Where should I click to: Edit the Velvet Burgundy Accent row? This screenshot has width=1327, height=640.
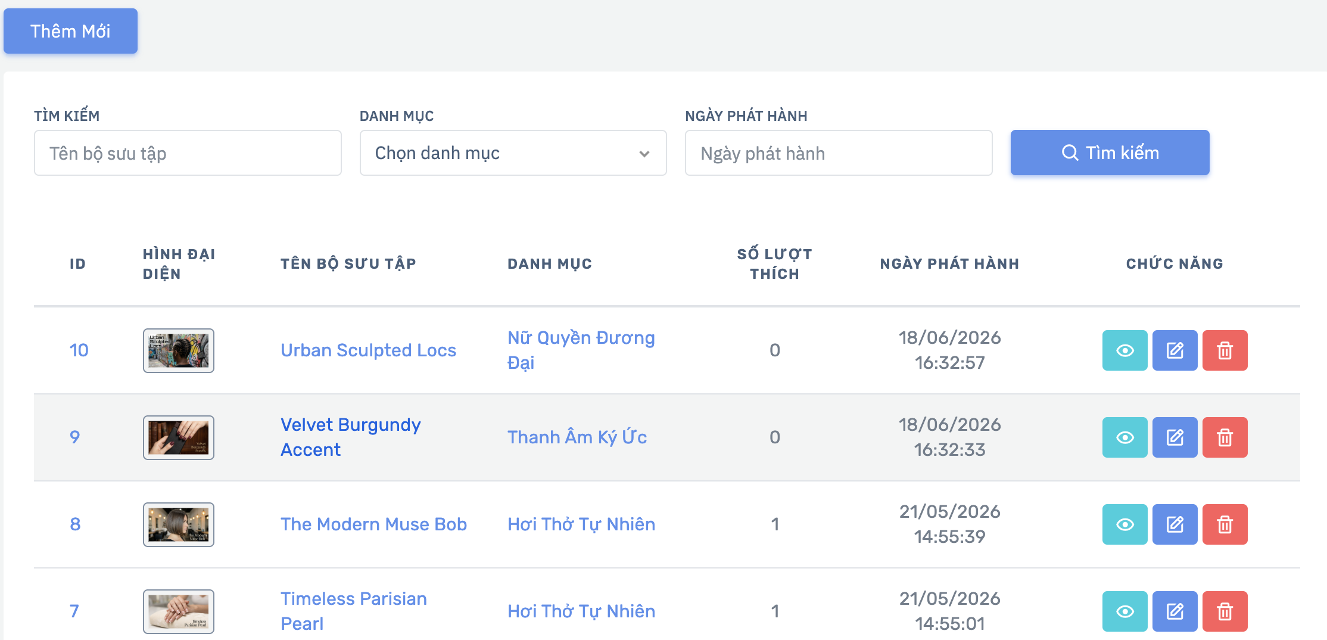(1175, 437)
